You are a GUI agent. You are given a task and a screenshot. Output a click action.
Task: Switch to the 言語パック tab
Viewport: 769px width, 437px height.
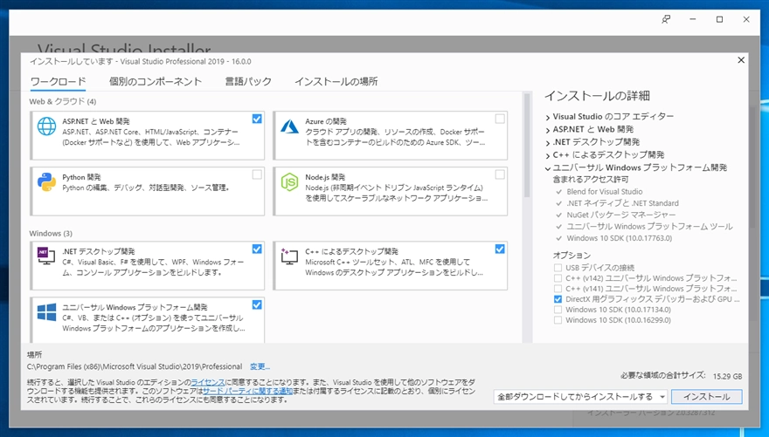tap(248, 82)
